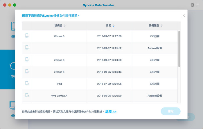
Task: Close the backup selection dialog
Action: point(184,15)
